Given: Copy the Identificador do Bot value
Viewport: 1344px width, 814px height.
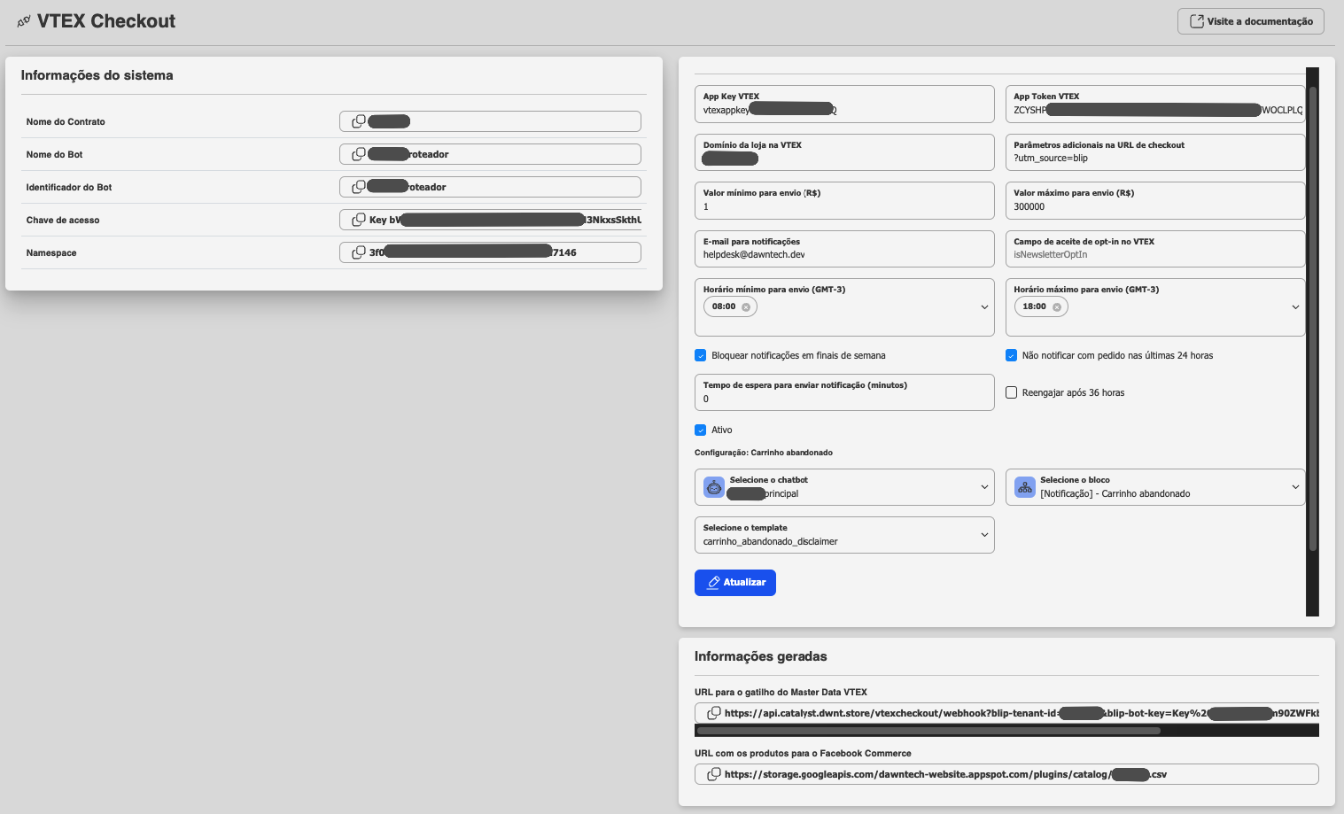Looking at the screenshot, I should (x=359, y=187).
